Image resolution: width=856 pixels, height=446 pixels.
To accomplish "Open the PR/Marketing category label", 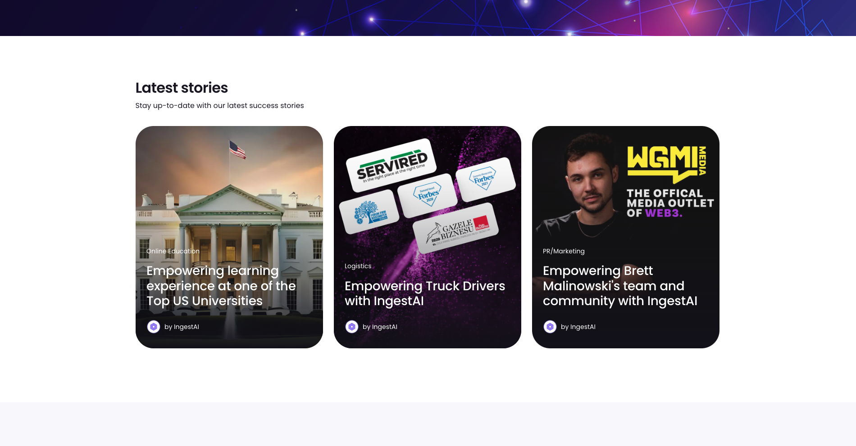I will [x=564, y=251].
